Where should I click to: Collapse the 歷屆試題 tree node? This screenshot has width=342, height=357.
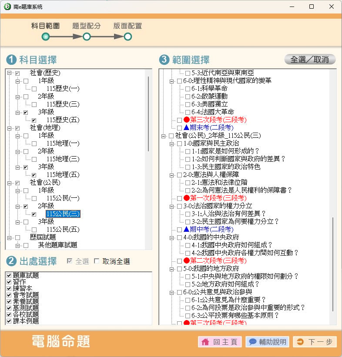pos(9,238)
